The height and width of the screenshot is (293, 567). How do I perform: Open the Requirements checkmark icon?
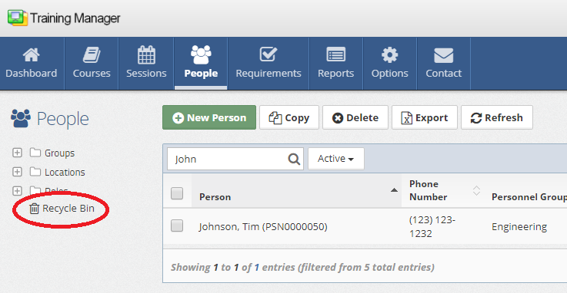pyautogui.click(x=268, y=54)
